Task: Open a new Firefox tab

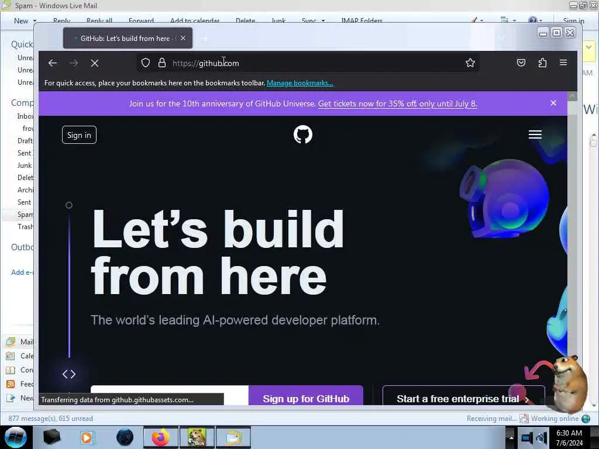Action: point(205,38)
